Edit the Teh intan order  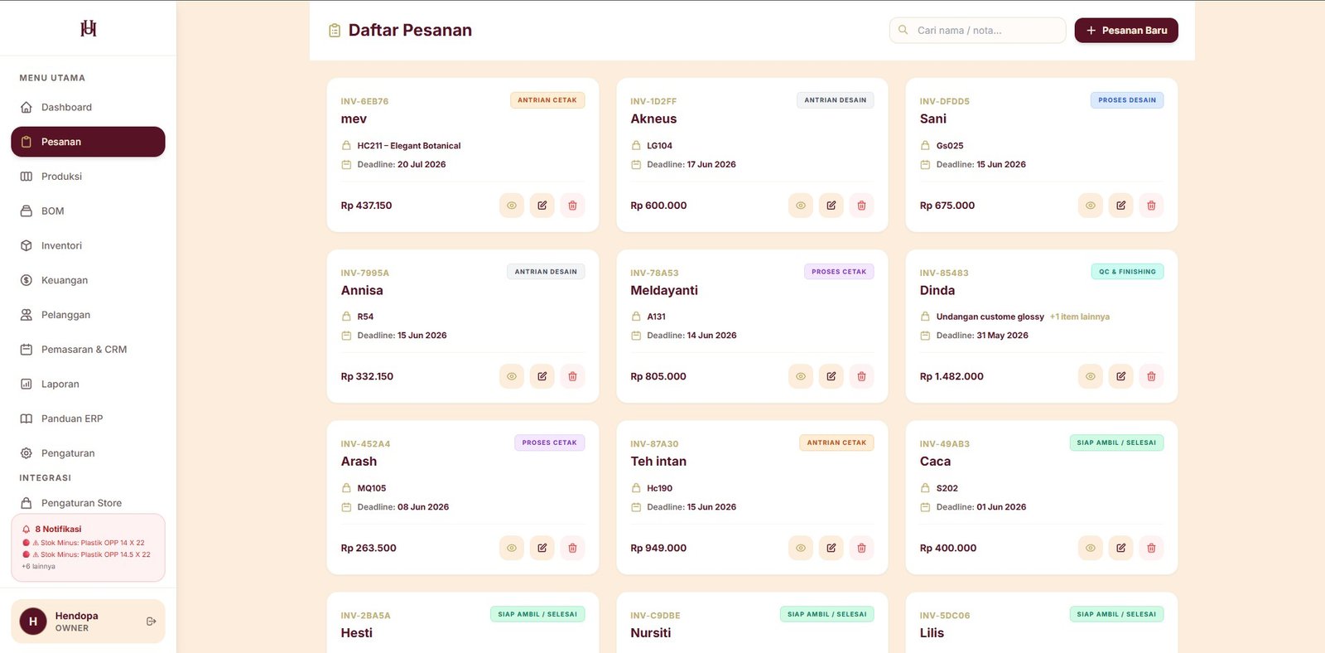831,548
